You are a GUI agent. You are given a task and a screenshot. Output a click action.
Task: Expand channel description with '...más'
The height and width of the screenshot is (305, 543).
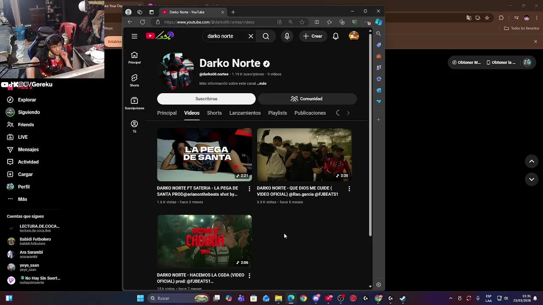click(x=262, y=83)
